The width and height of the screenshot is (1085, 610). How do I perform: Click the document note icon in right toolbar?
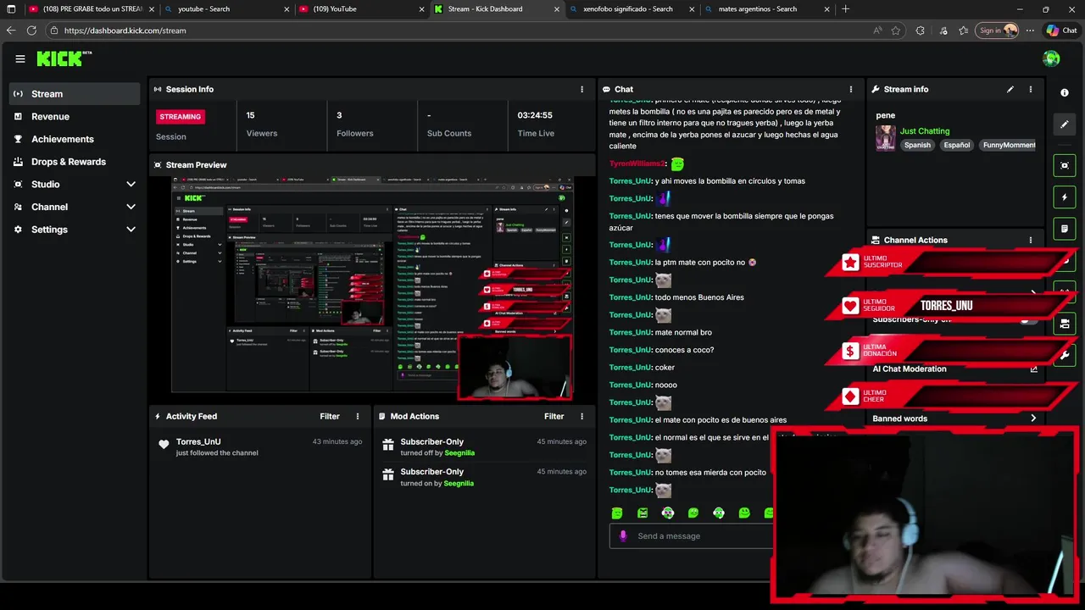pos(1065,229)
